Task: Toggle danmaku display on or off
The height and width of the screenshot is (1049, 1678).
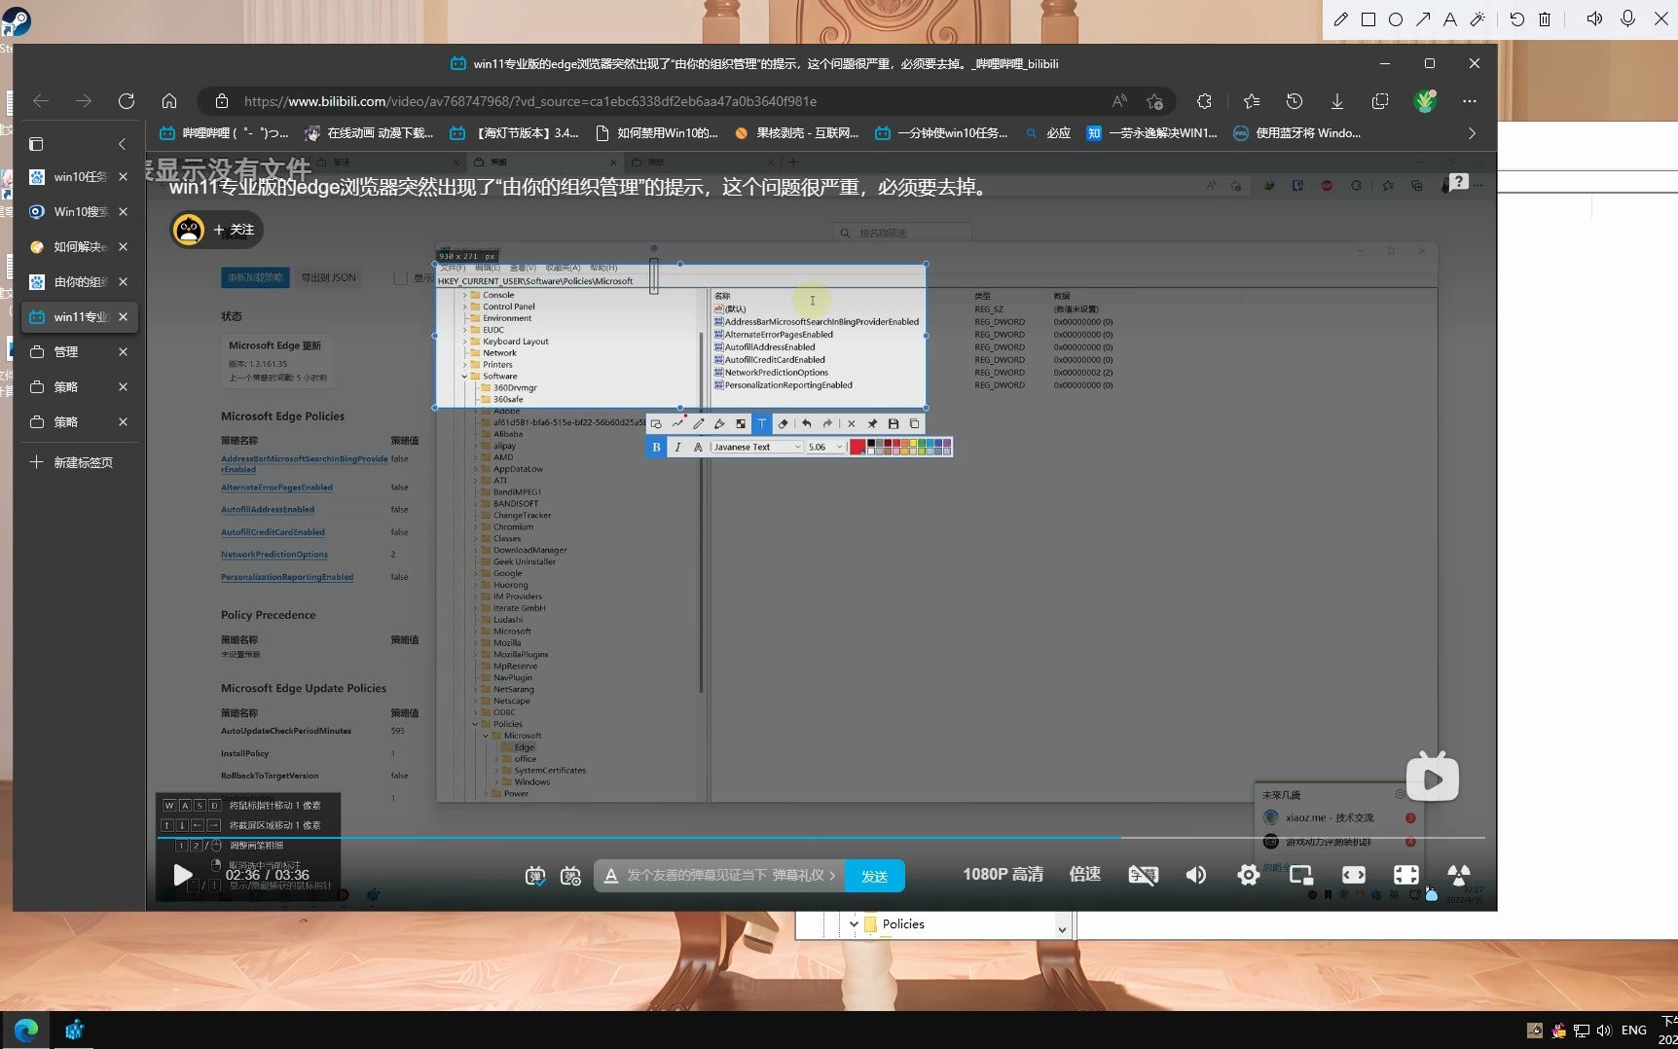Action: coord(535,876)
